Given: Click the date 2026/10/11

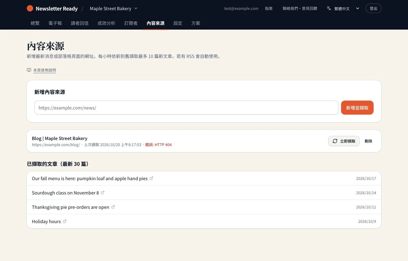Looking at the screenshot, I should pos(366,207).
